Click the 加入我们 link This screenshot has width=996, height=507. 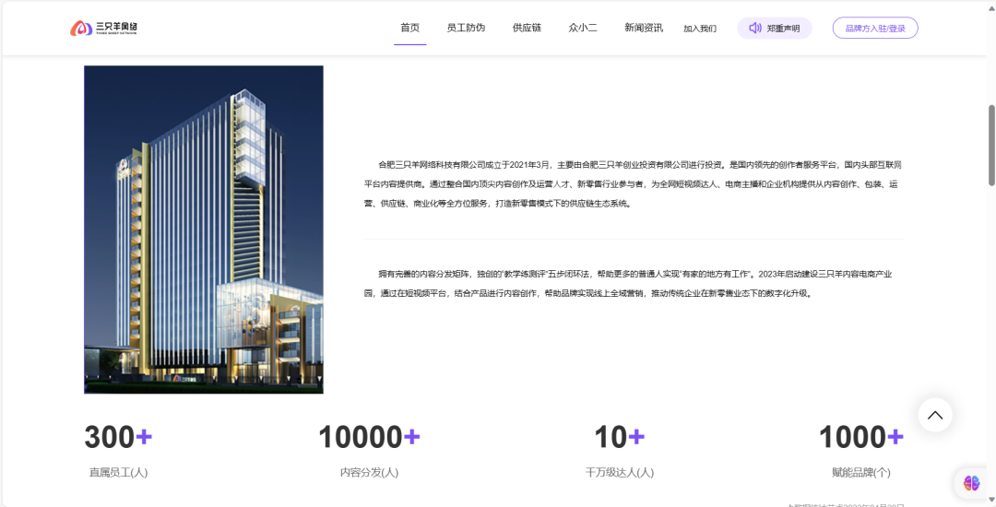click(699, 29)
